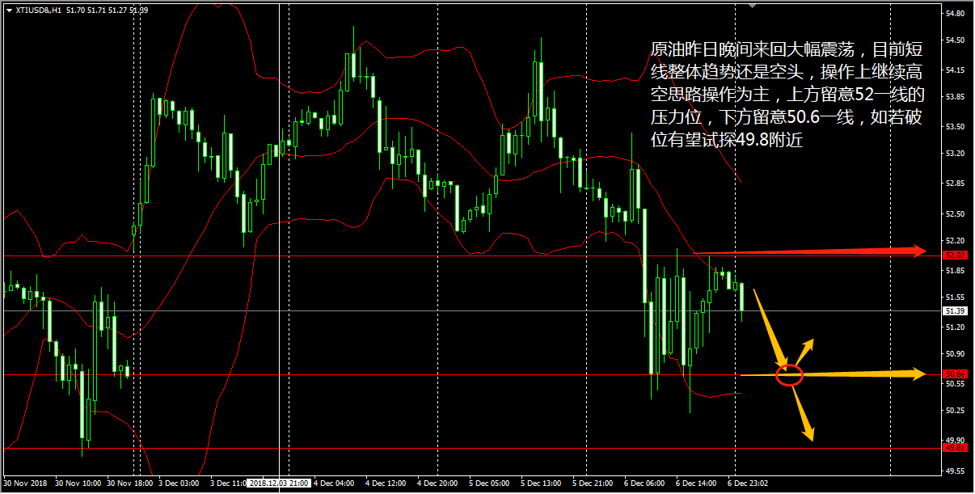Click the 6 Dec 14:00 time label

click(696, 483)
